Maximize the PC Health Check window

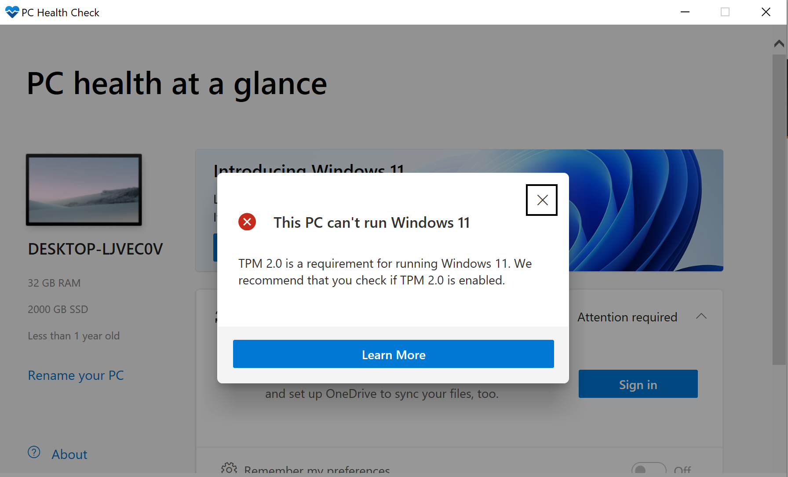pyautogui.click(x=725, y=12)
